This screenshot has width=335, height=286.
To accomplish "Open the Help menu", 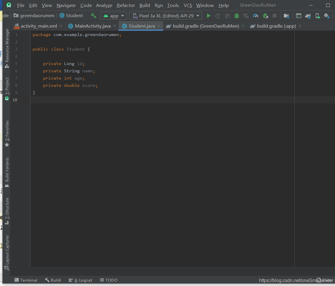I will (x=223, y=5).
